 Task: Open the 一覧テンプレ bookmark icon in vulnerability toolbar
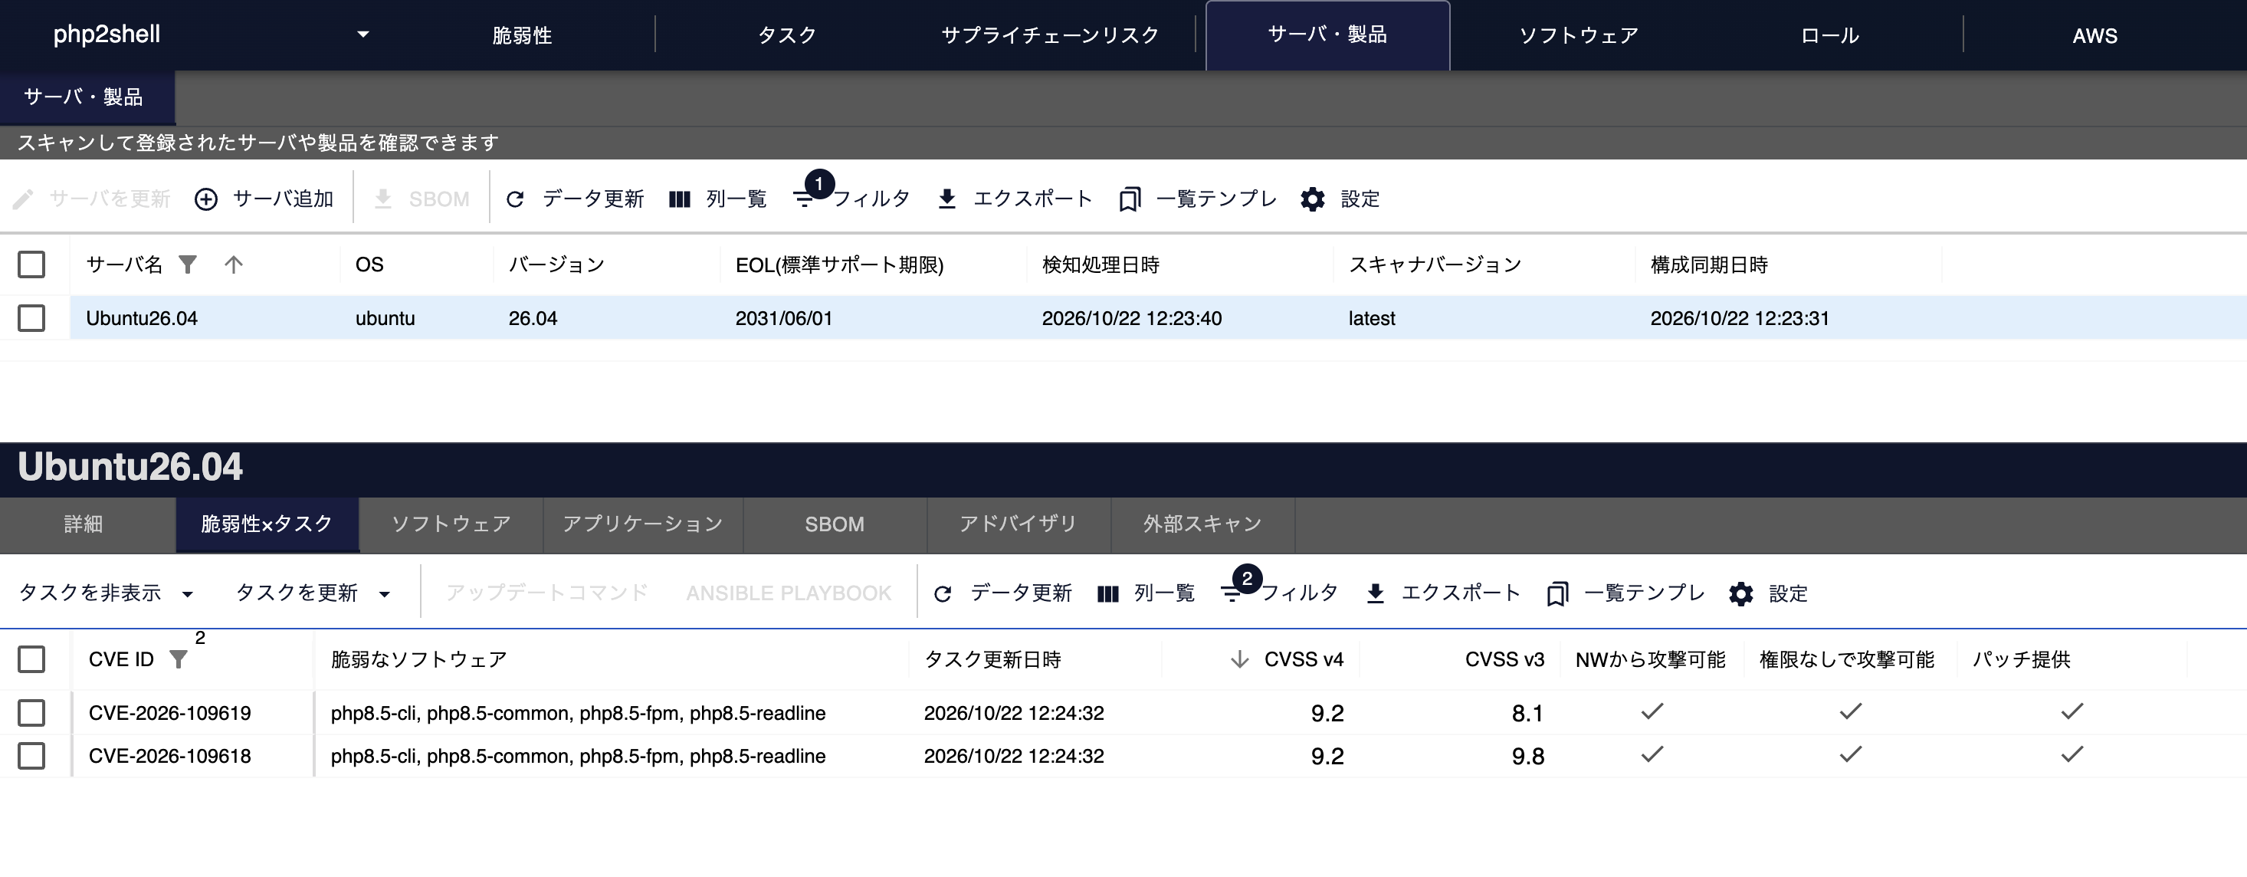click(1557, 594)
